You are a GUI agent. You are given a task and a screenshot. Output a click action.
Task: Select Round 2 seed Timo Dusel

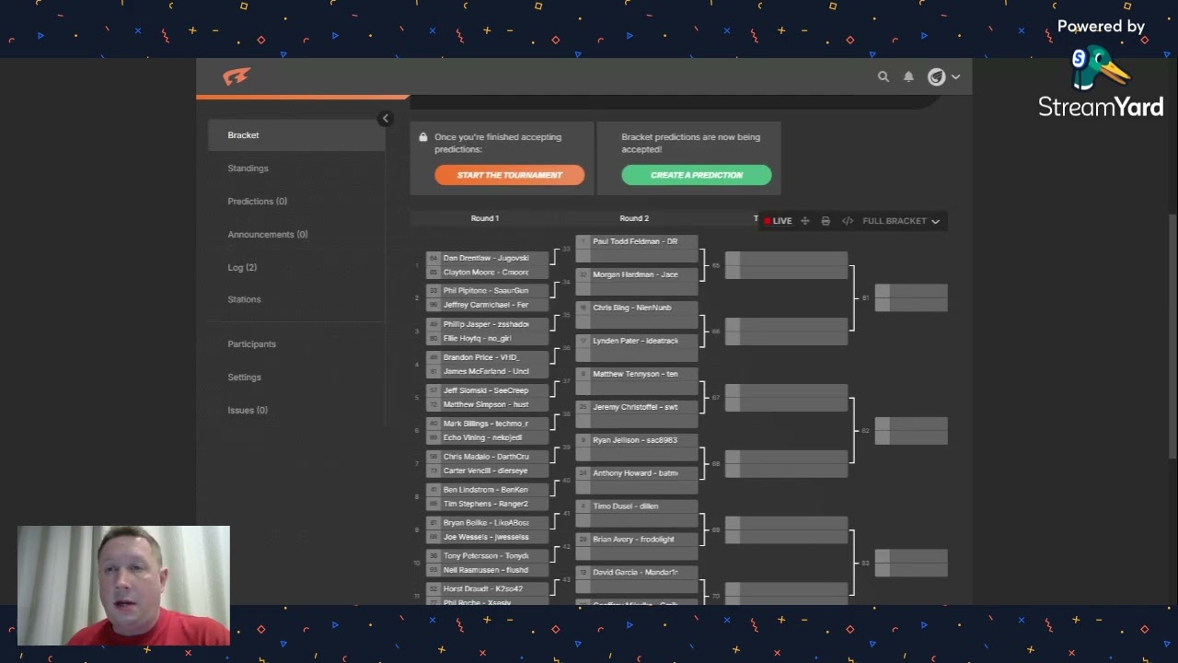click(x=637, y=506)
